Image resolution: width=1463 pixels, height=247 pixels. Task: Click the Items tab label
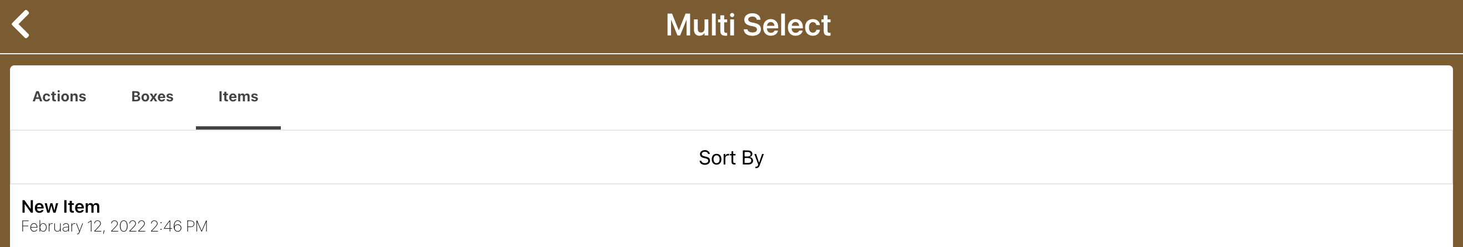pos(238,97)
